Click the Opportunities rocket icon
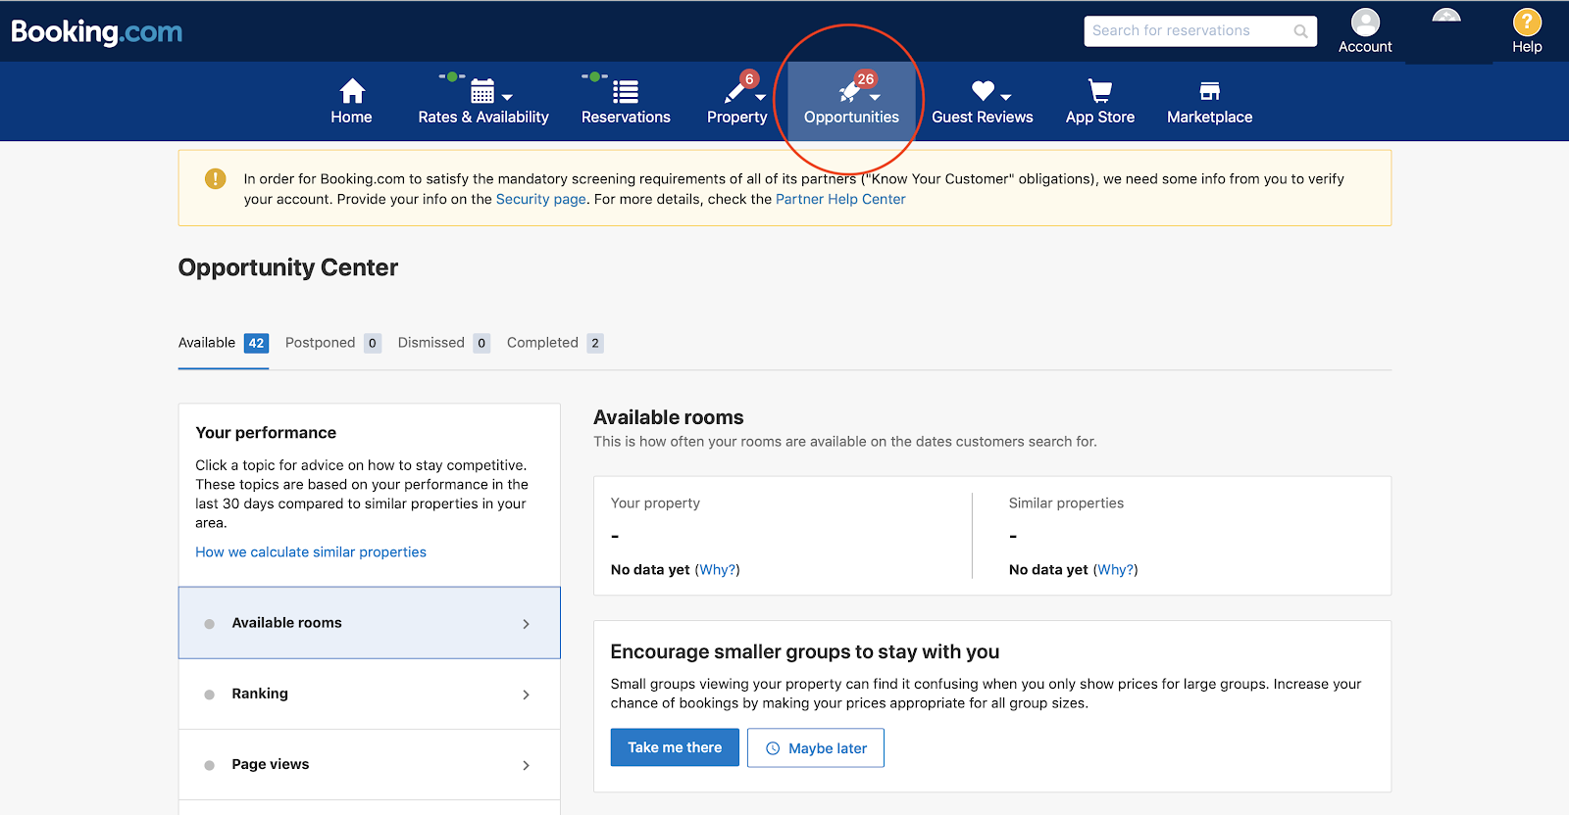This screenshot has width=1569, height=815. click(849, 92)
